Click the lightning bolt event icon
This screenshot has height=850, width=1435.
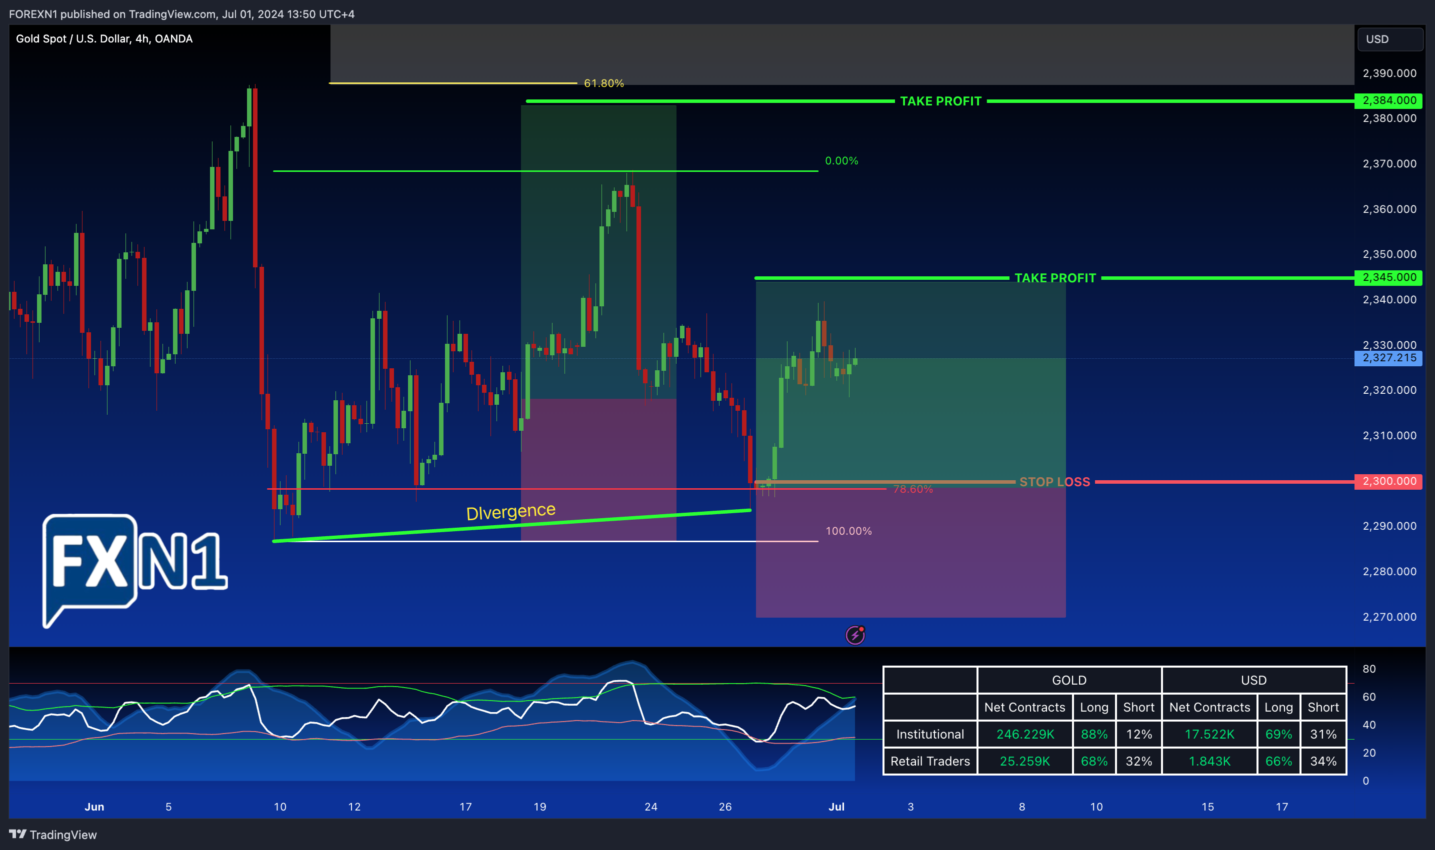855,635
